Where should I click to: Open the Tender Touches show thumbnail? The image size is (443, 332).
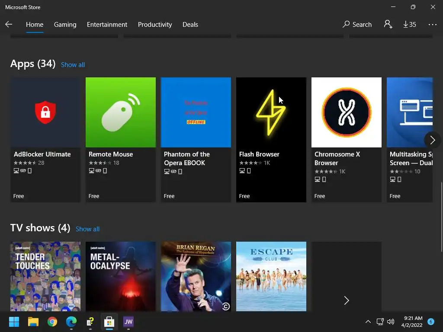click(x=45, y=276)
